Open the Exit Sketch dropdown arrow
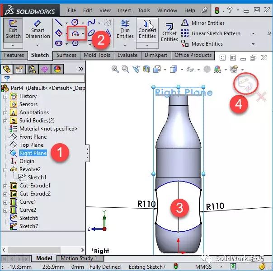The width and height of the screenshot is (273, 271). coord(13,46)
